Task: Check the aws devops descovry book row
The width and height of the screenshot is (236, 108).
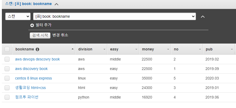Action: 7,59
